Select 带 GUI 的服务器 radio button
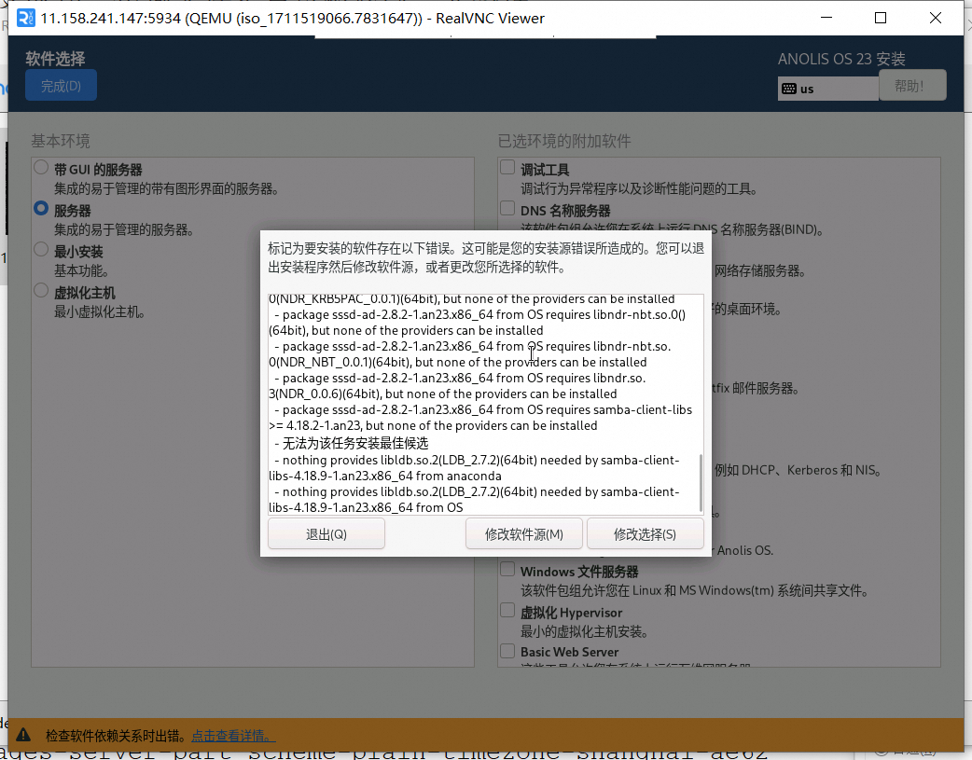The width and height of the screenshot is (972, 760). [x=41, y=168]
